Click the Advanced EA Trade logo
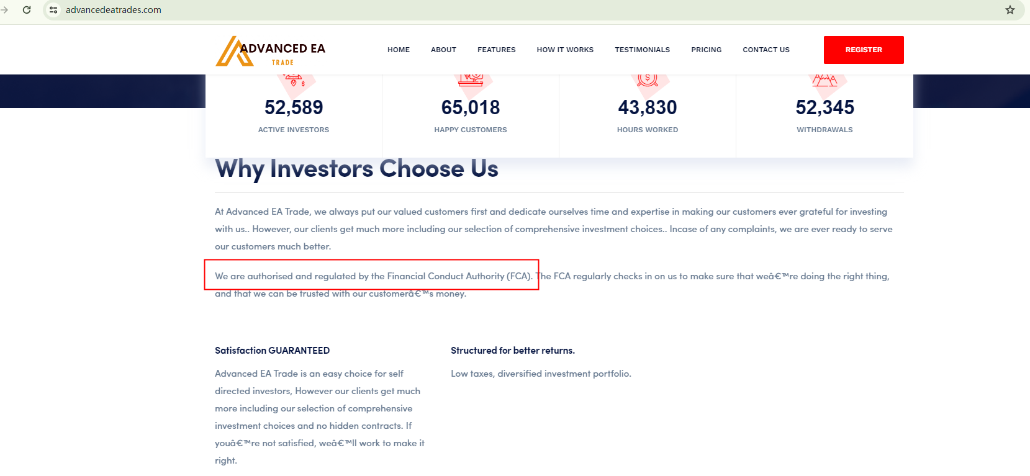This screenshot has width=1030, height=476. 271,51
